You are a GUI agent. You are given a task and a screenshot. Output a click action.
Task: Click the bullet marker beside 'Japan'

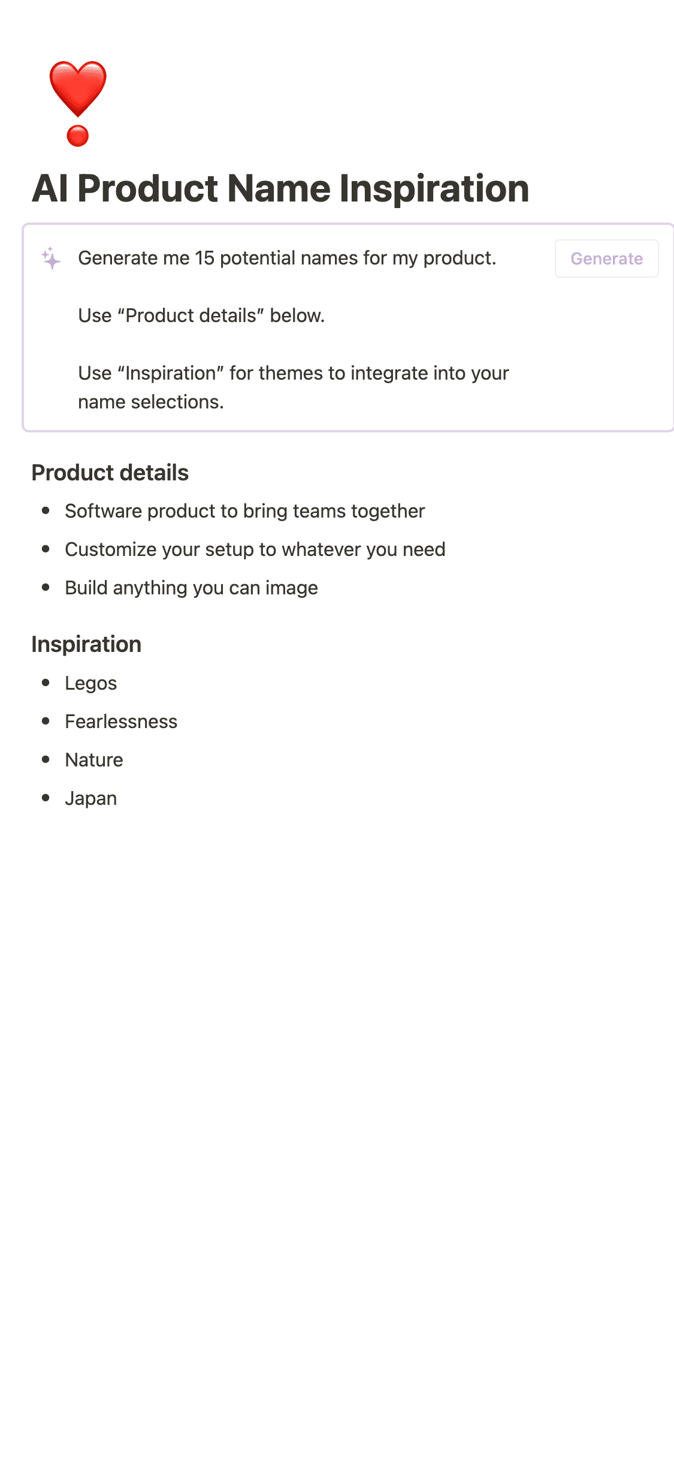tap(46, 798)
